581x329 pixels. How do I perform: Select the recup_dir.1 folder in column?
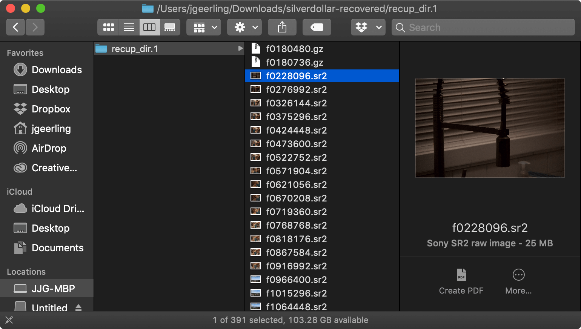[169, 49]
